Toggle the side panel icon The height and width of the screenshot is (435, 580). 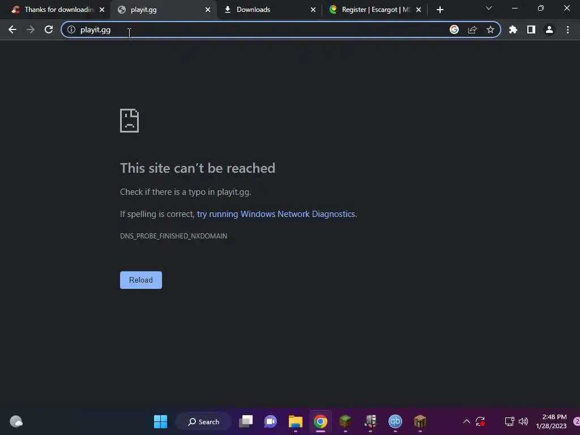tap(531, 29)
